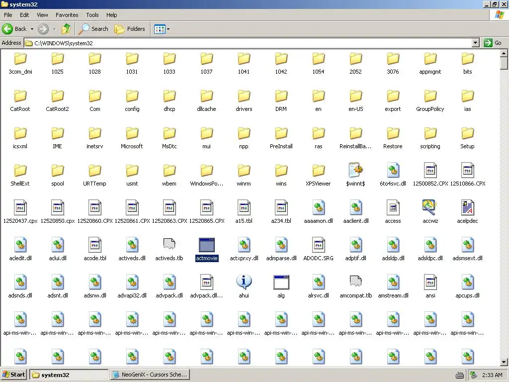This screenshot has width=509, height=382.
Task: Open the File menu
Action: point(8,15)
